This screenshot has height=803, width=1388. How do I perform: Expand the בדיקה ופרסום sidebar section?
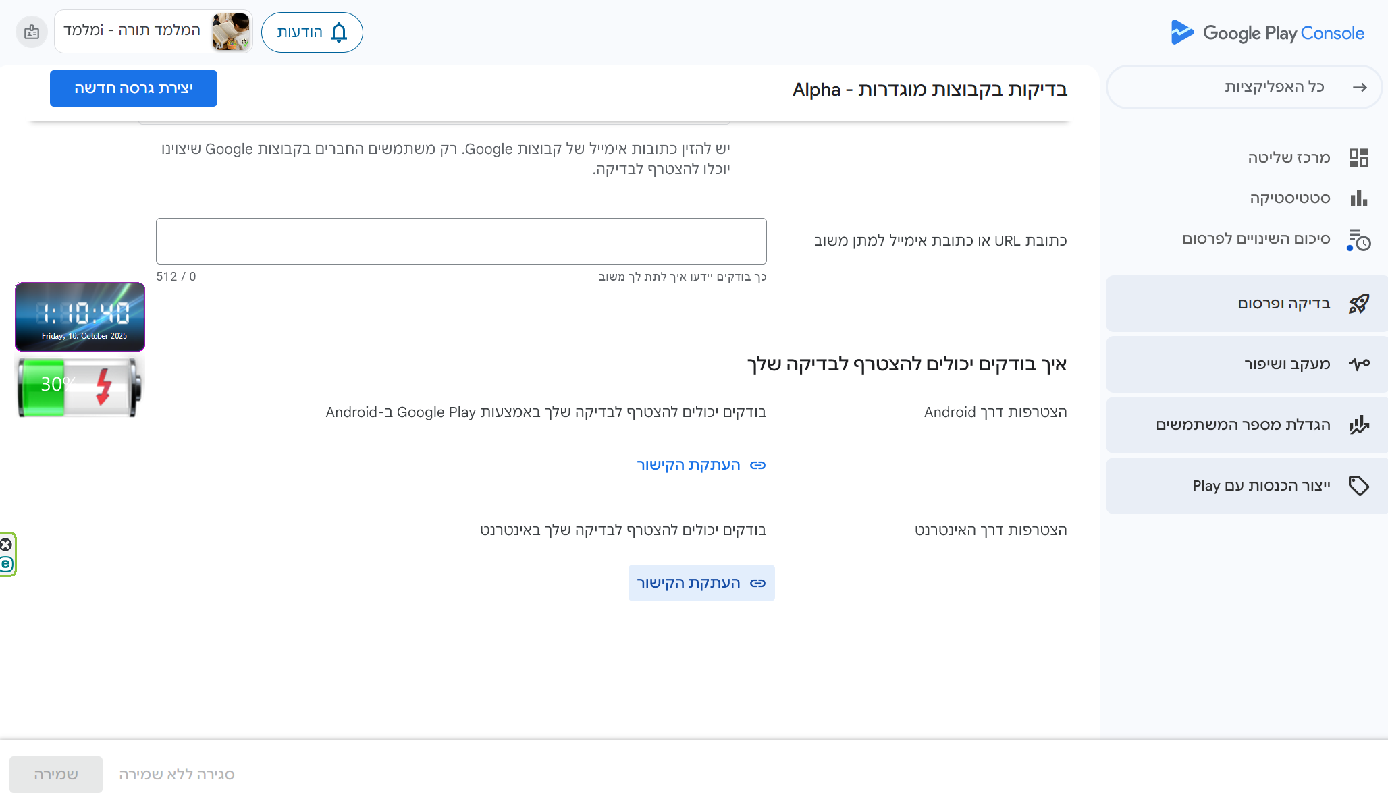pos(1283,304)
